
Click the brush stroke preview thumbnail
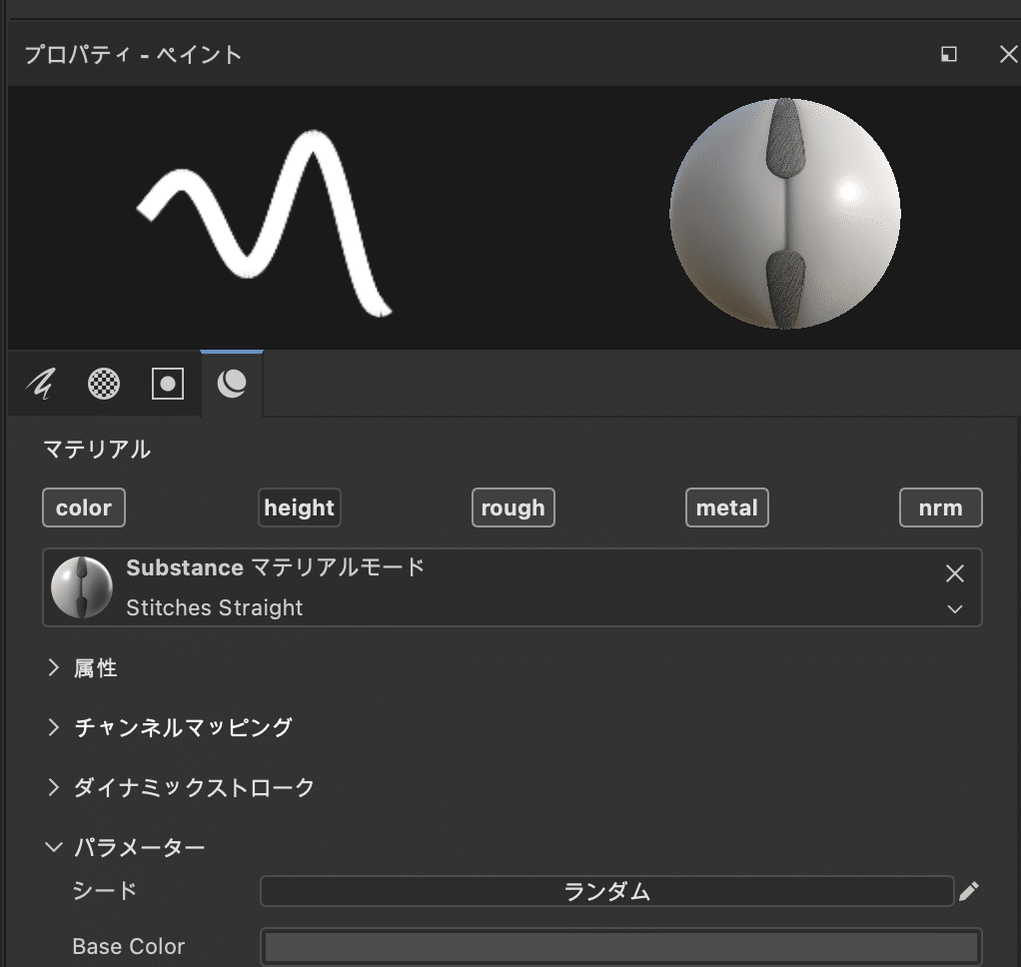coord(270,217)
